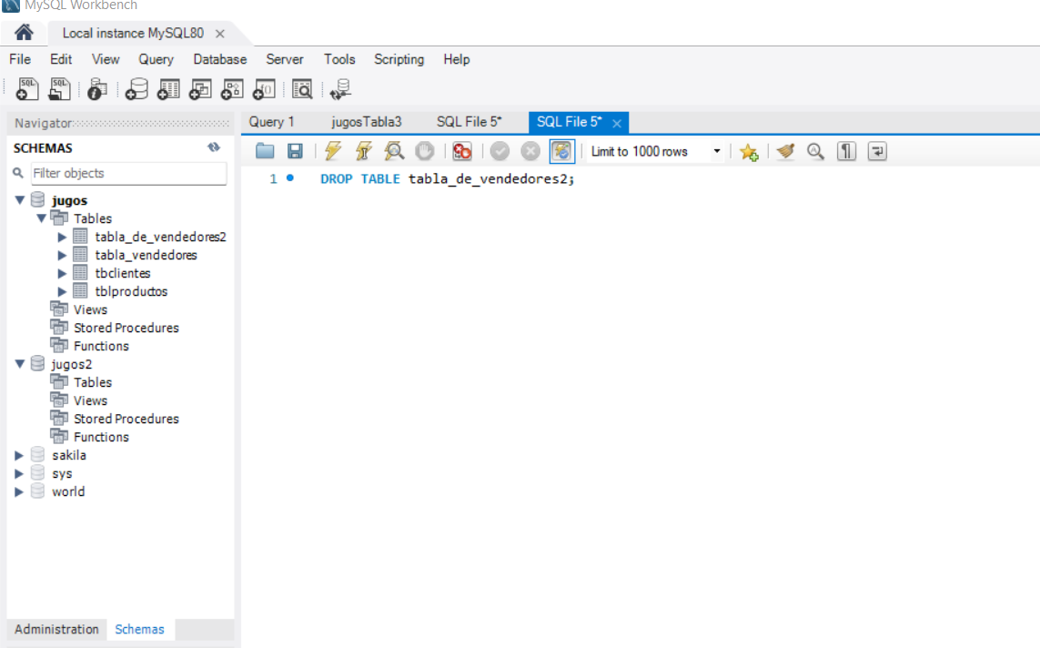
Task: Open a SQL script file from main toolbar
Action: tap(59, 89)
